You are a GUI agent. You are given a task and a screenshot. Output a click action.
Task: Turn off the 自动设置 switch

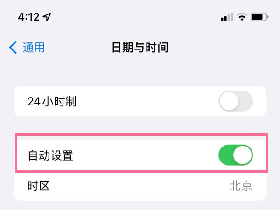coord(236,155)
